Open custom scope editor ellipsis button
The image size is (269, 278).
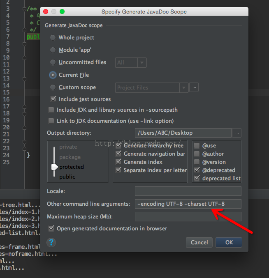point(194,87)
